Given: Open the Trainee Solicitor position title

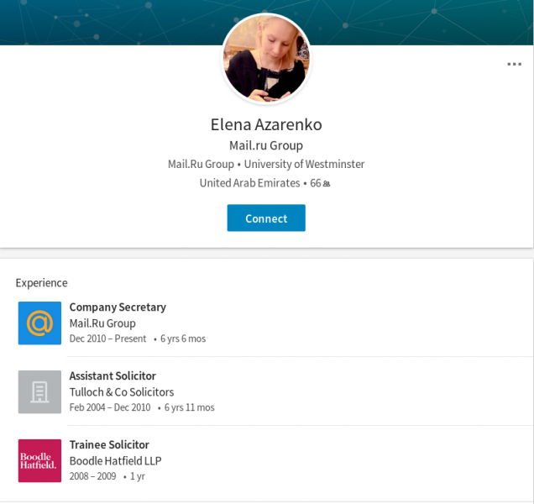Looking at the screenshot, I should [109, 445].
